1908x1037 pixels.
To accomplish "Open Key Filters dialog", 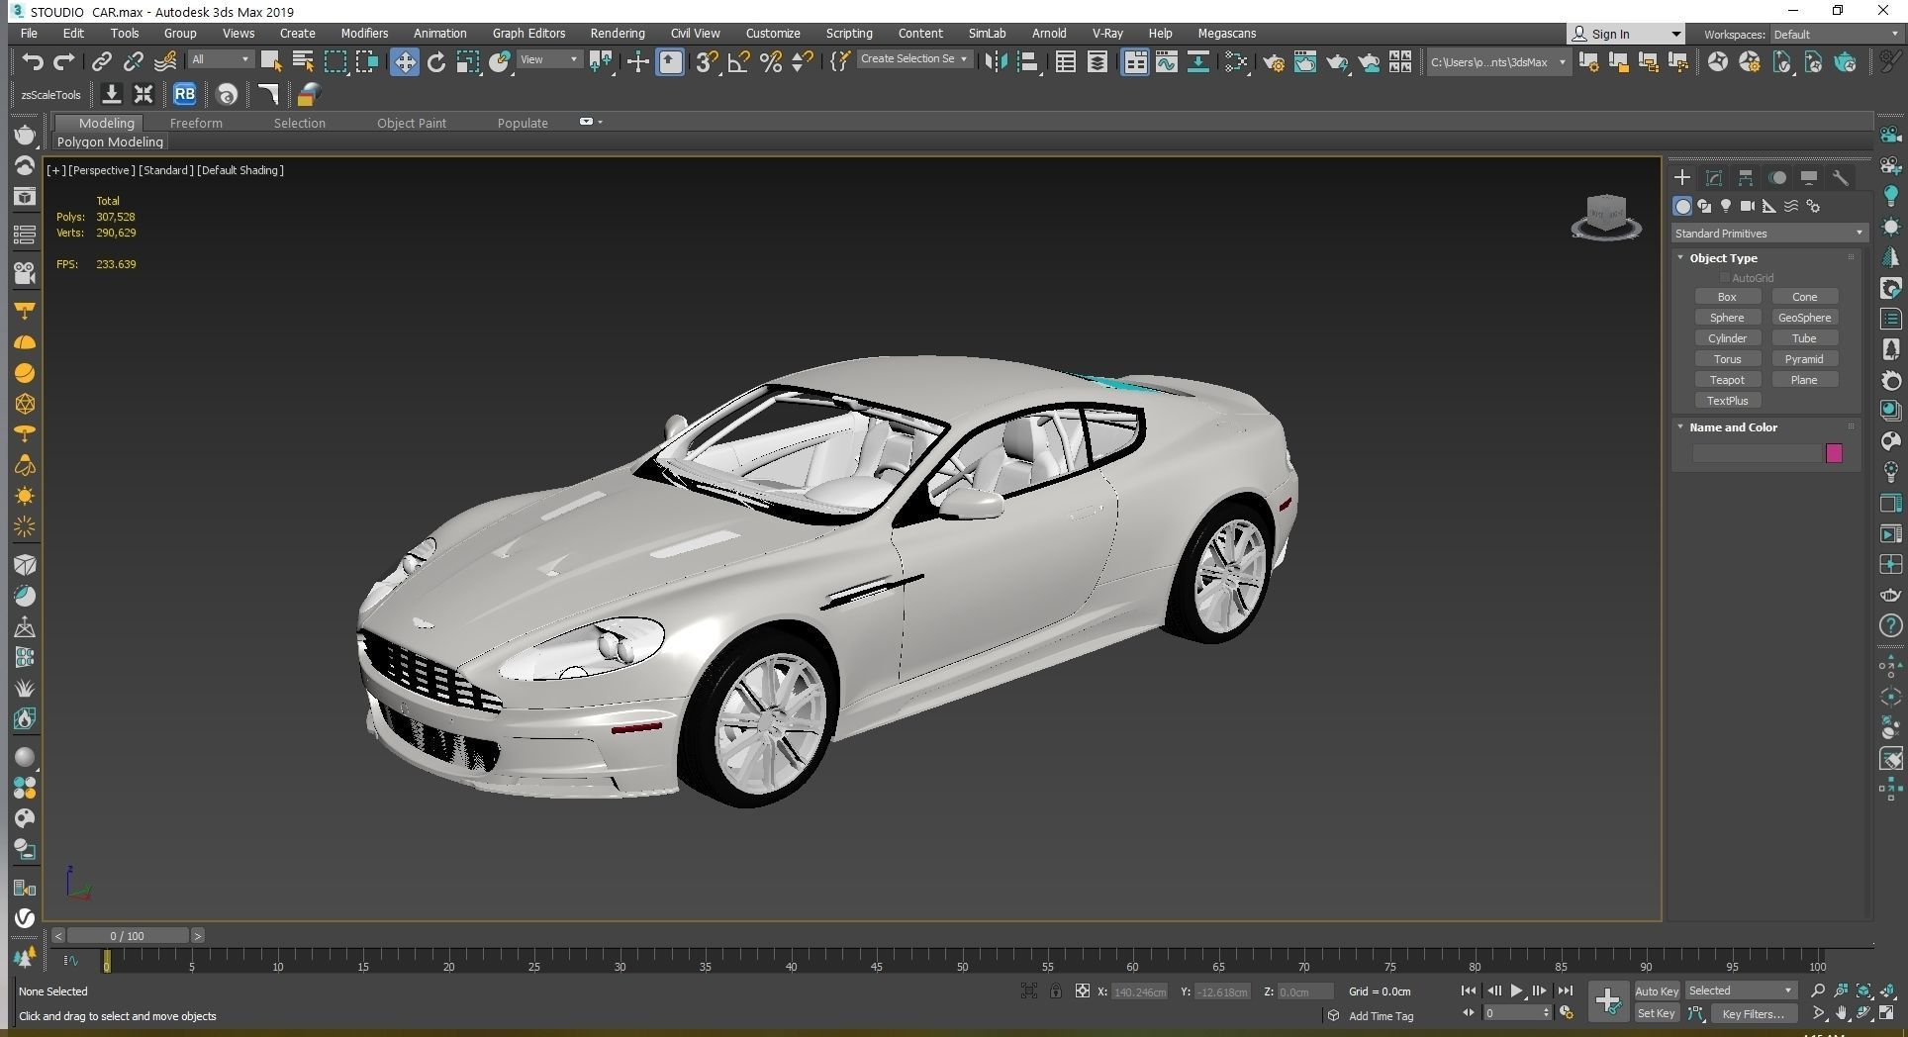I will click(1753, 1013).
